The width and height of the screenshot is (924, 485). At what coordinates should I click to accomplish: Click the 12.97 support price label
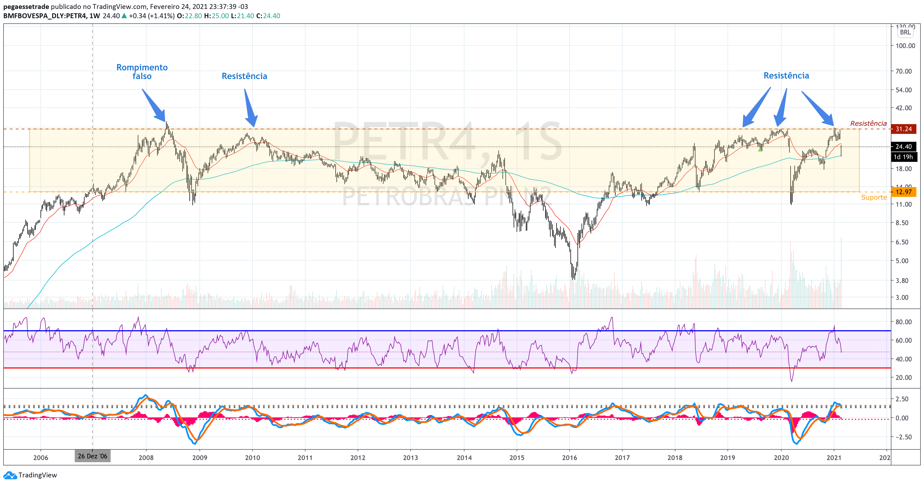click(x=904, y=192)
